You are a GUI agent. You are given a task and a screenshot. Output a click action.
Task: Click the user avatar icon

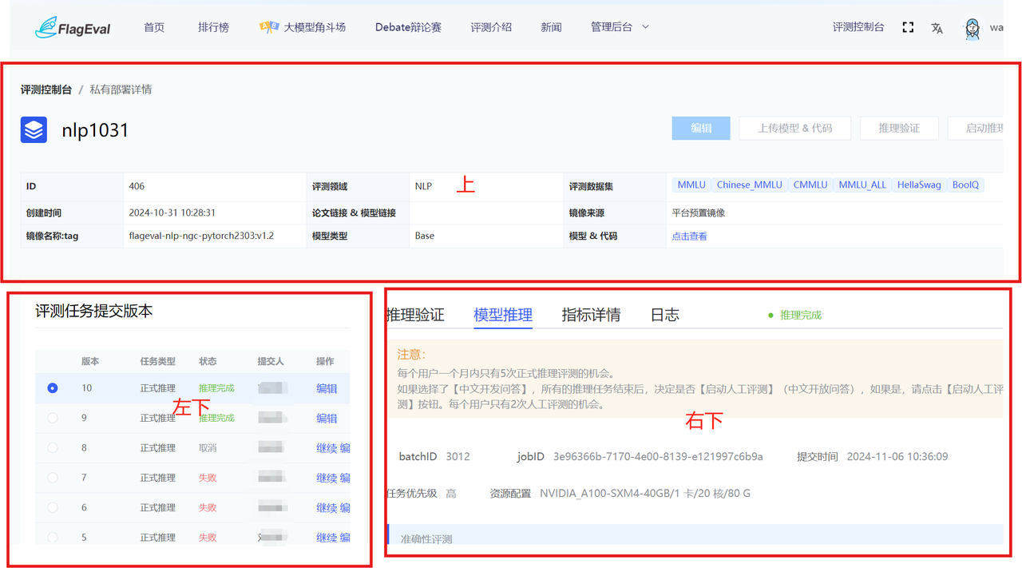tap(972, 29)
